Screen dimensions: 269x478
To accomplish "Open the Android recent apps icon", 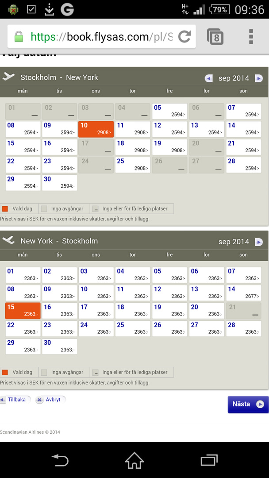I will [209, 460].
